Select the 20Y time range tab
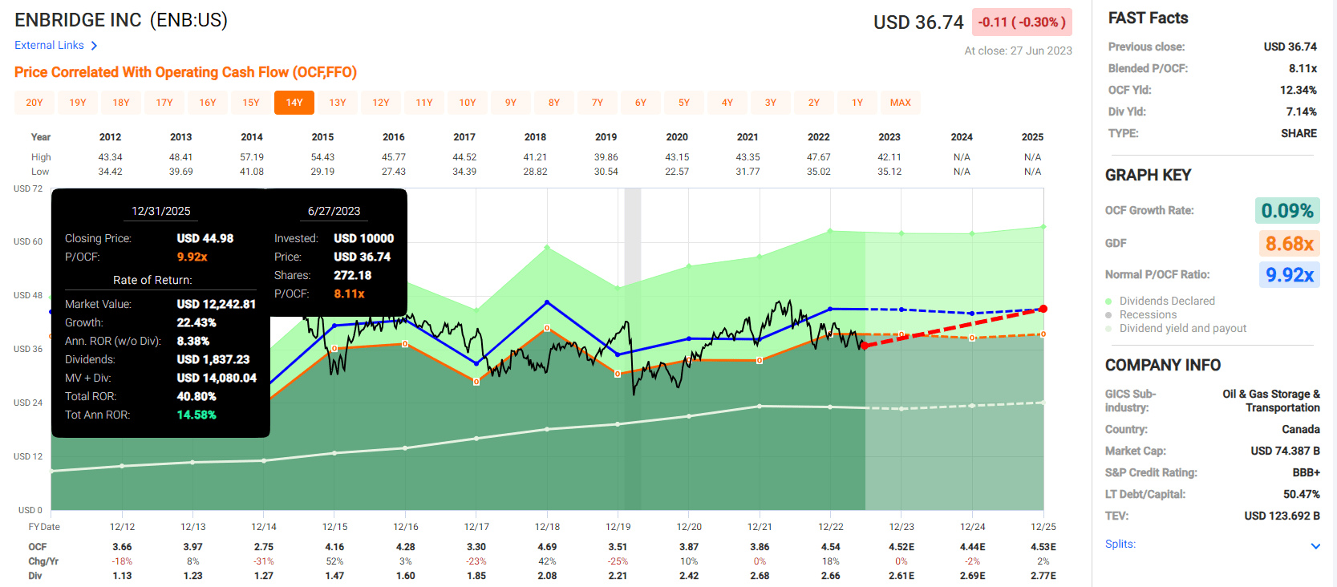This screenshot has height=587, width=1337. [34, 103]
